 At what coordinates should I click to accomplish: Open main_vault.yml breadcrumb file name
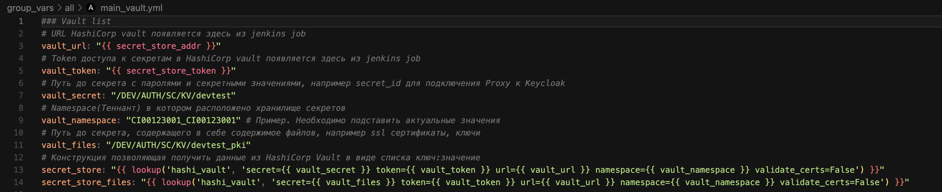pos(131,8)
